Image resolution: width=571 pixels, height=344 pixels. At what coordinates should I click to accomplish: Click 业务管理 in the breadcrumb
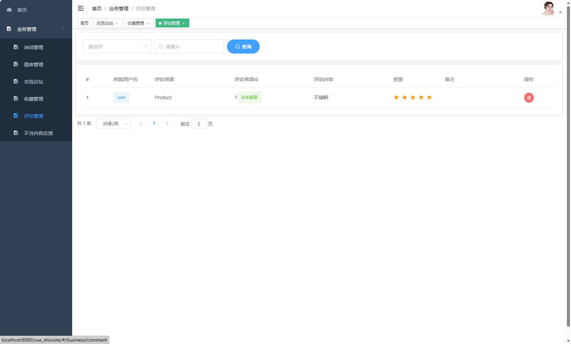[119, 9]
